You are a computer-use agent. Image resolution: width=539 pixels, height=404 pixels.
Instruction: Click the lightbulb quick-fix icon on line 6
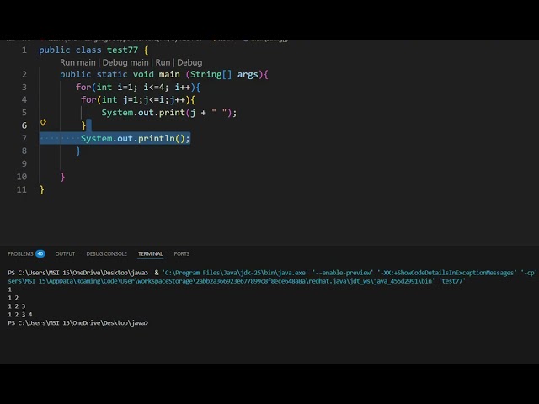point(43,122)
